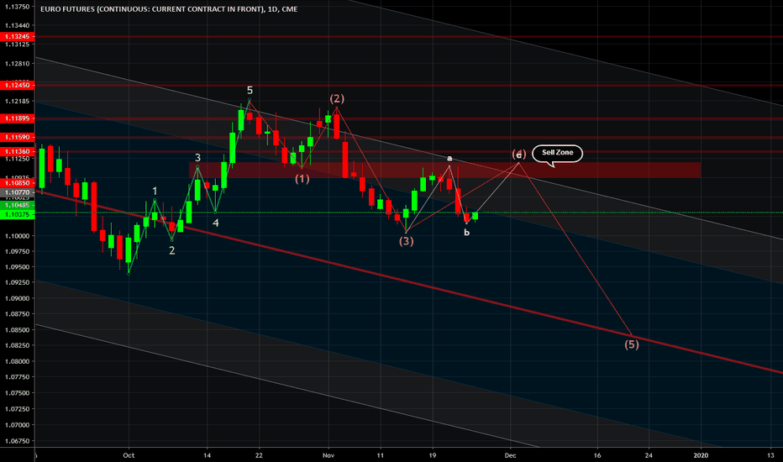Select the red wave label (5) projection
Screen dimensions: 783x462
[632, 344]
